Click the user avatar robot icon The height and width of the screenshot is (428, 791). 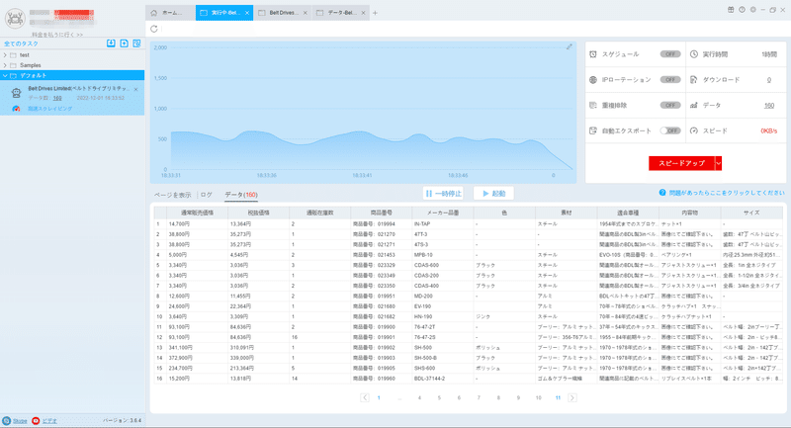[x=15, y=19]
